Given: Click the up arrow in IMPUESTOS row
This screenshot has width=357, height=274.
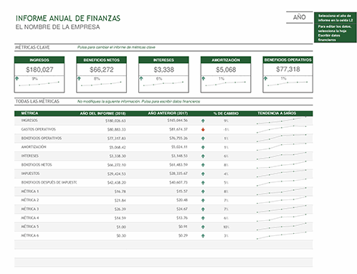Looking at the screenshot, I should pyautogui.click(x=203, y=174).
